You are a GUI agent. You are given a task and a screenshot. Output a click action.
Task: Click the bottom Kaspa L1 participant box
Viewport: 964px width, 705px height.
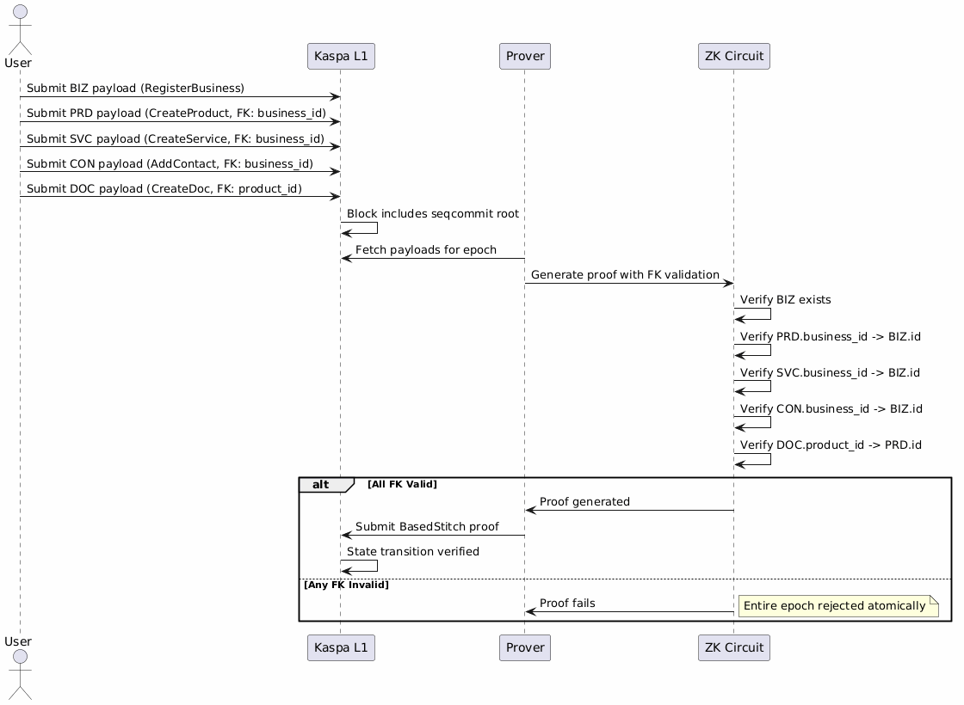[341, 647]
